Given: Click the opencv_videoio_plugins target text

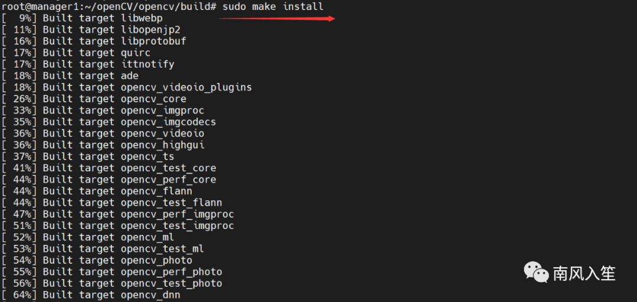Looking at the screenshot, I should point(186,87).
